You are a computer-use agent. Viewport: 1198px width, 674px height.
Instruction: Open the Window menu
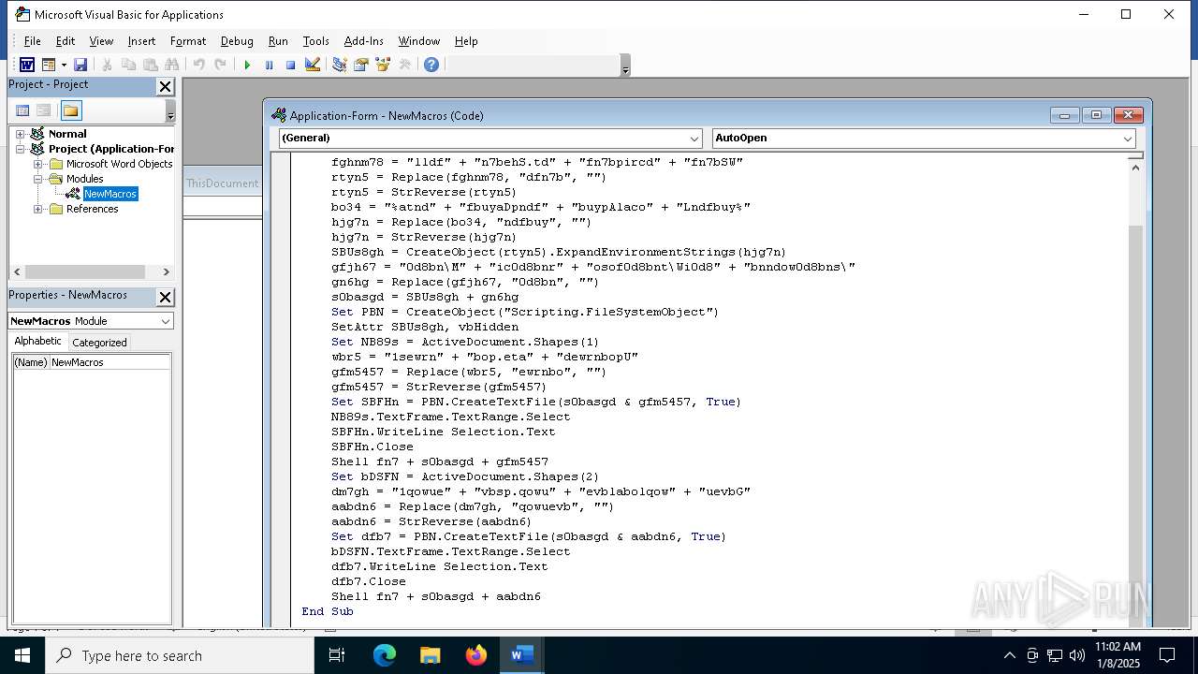(418, 41)
